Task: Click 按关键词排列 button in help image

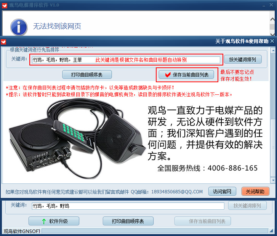Action: [x=243, y=59]
